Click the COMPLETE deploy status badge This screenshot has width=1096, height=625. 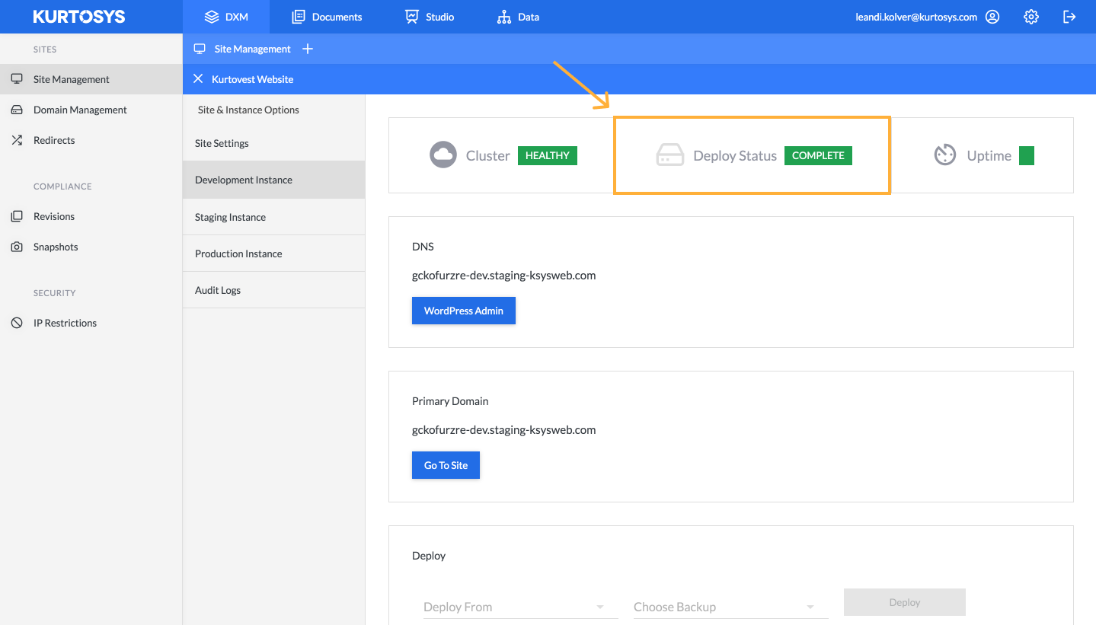tap(818, 155)
